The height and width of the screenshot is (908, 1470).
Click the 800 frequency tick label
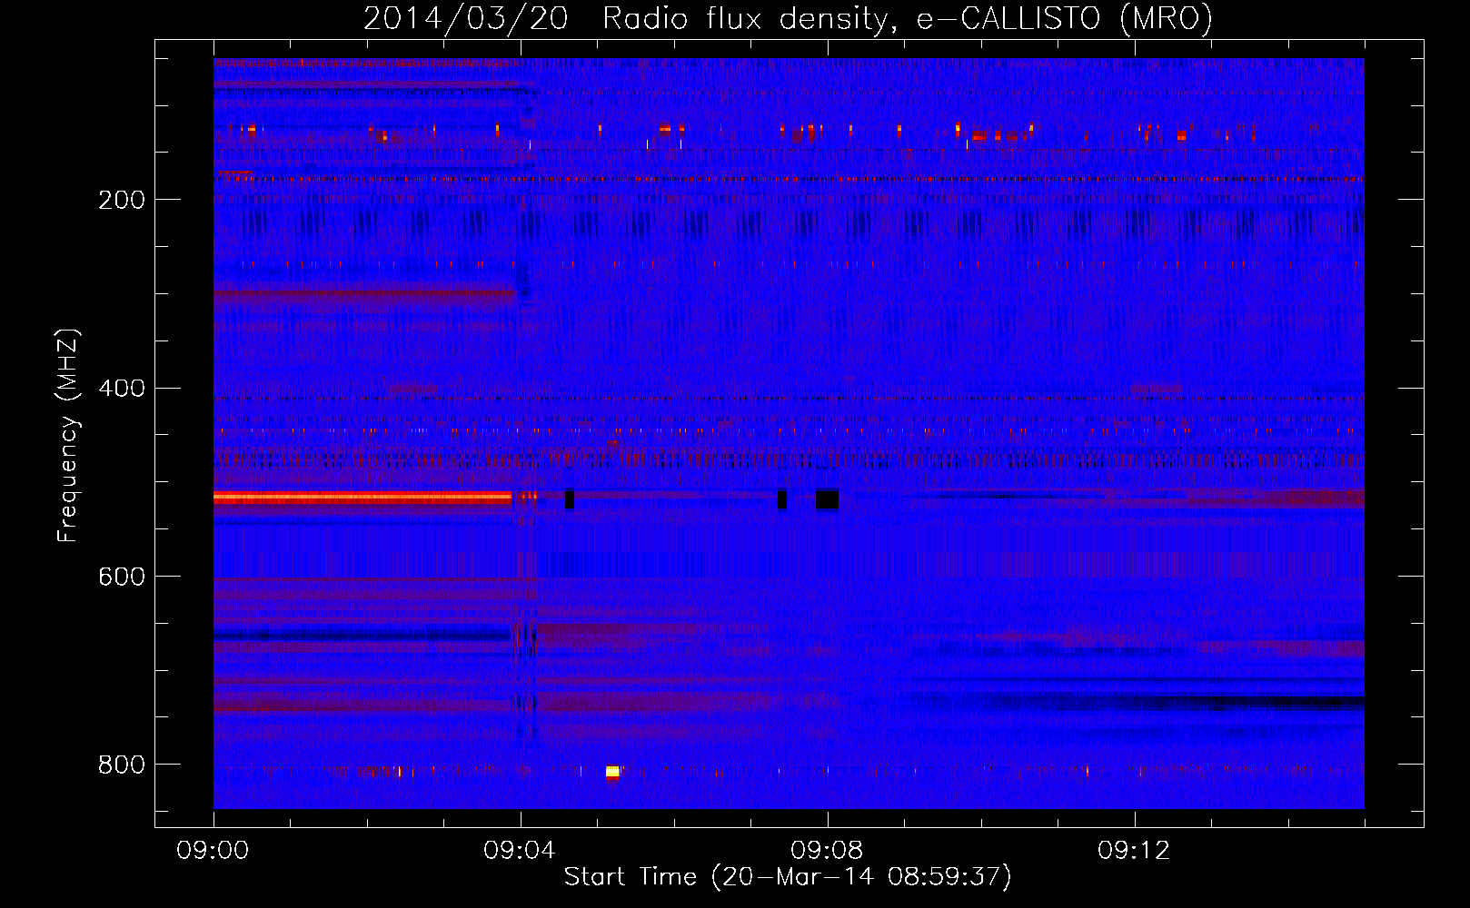click(122, 765)
